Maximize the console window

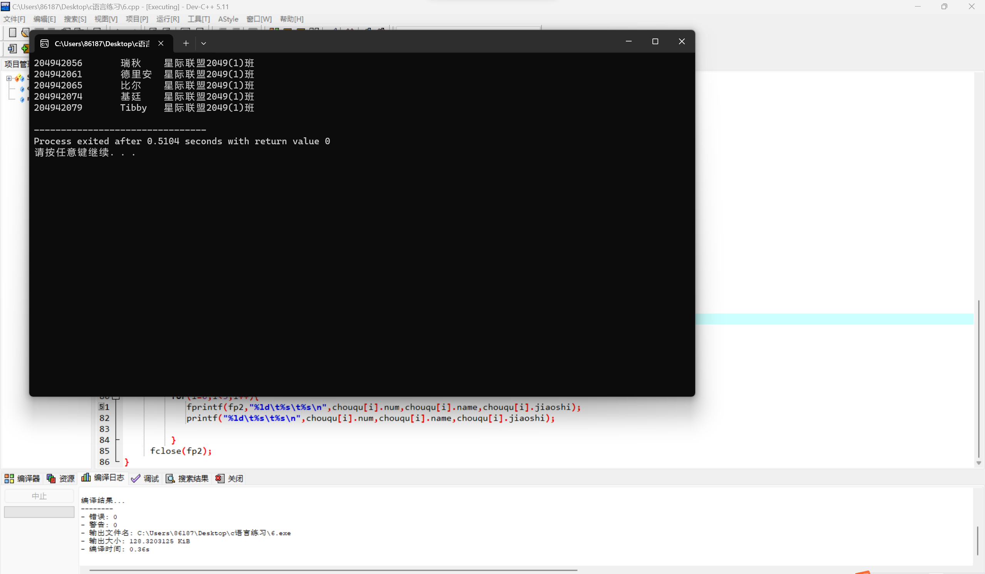pos(655,42)
